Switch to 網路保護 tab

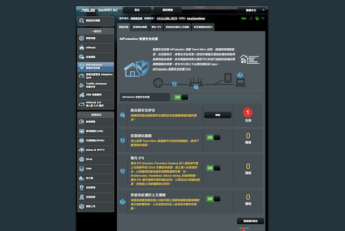(x=124, y=27)
